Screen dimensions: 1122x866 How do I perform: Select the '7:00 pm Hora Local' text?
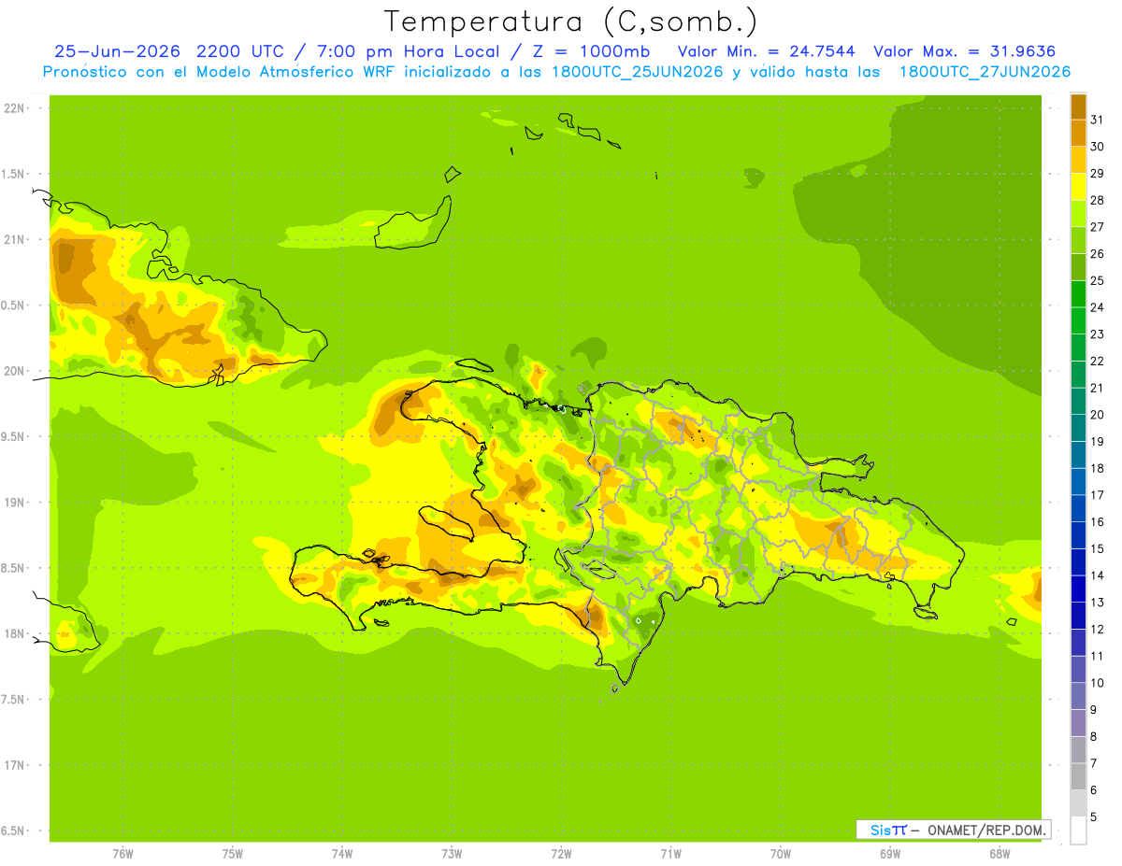pyautogui.click(x=409, y=51)
